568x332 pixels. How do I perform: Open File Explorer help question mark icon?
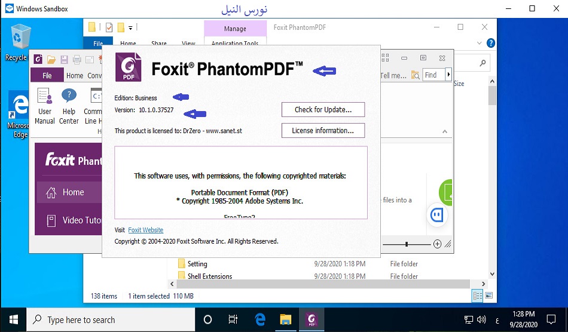coord(491,43)
